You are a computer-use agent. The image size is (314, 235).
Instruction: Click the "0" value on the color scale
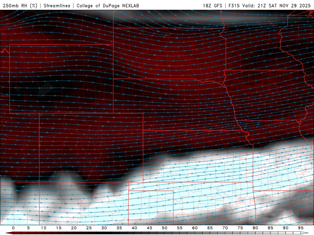coord(13,228)
